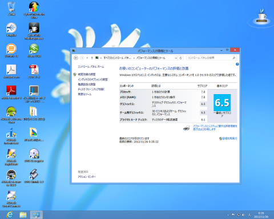Screen dimensions: 274x219
Task: Click the network tray icon
Action: [x=239, y=215]
